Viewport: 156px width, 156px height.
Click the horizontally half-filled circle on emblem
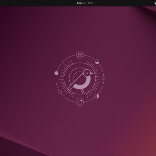click(97, 62)
